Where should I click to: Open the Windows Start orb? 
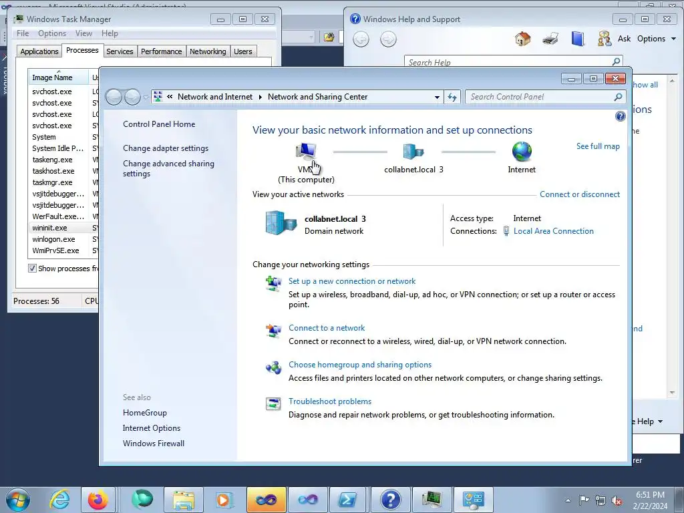(x=17, y=500)
